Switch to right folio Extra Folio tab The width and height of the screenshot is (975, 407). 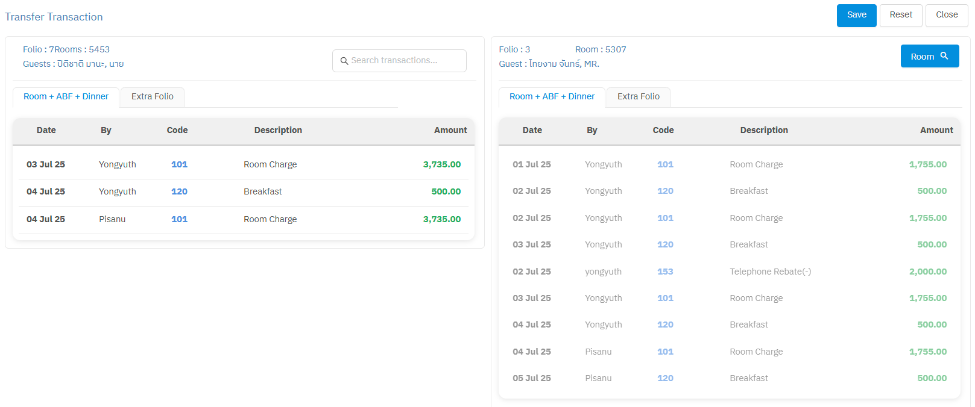(x=638, y=97)
